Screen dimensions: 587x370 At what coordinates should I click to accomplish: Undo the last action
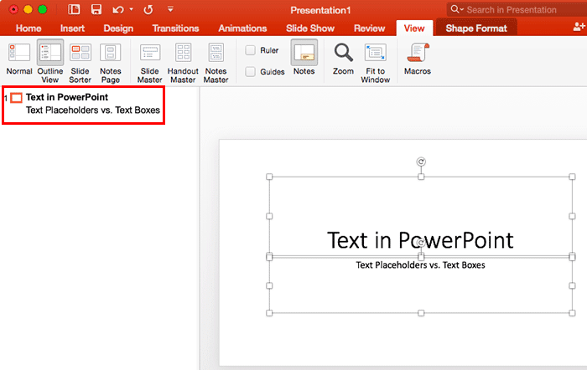pyautogui.click(x=118, y=10)
